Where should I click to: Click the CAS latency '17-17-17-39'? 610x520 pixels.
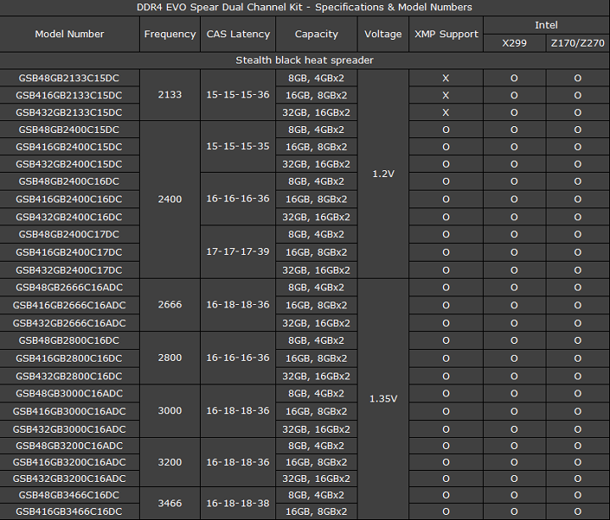coord(238,252)
